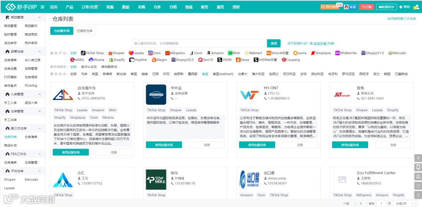Open the 仓库 top menu
Viewport: 422px width, 207px height.
(157, 7)
